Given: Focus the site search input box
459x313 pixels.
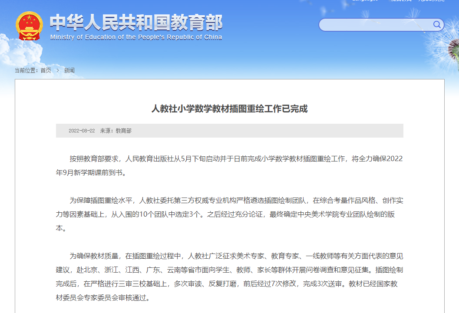Looking at the screenshot, I should (x=376, y=25).
